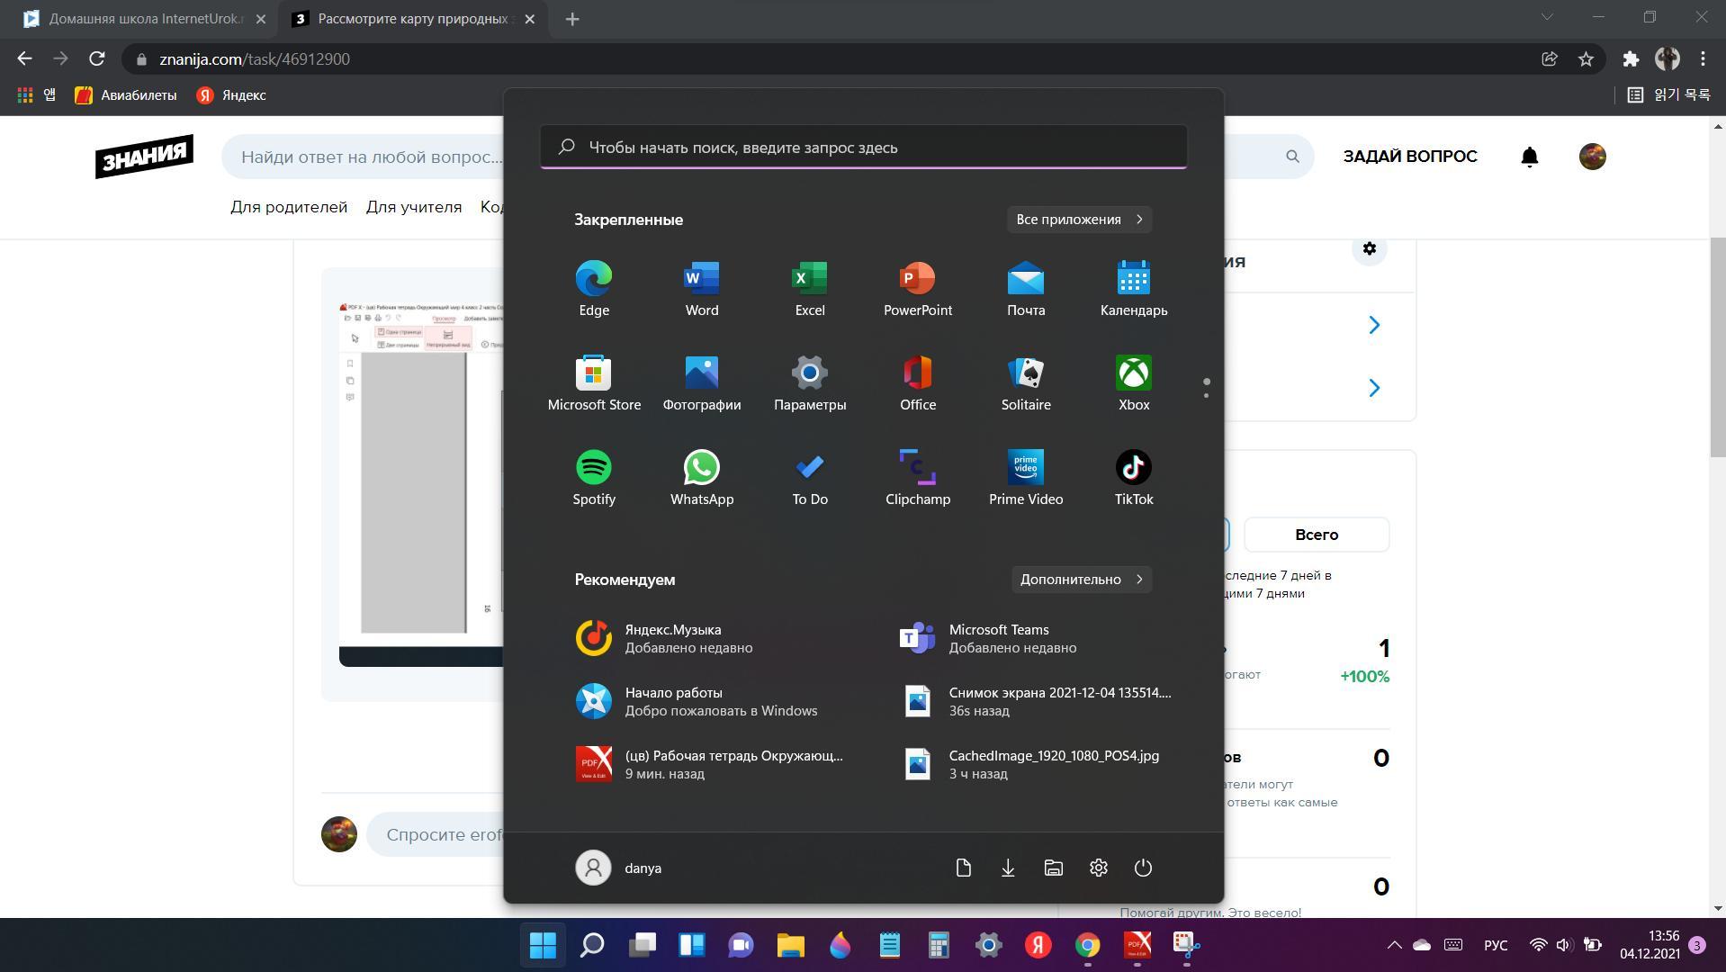The image size is (1726, 972).
Task: Switch input language РУС indicator
Action: (x=1495, y=945)
